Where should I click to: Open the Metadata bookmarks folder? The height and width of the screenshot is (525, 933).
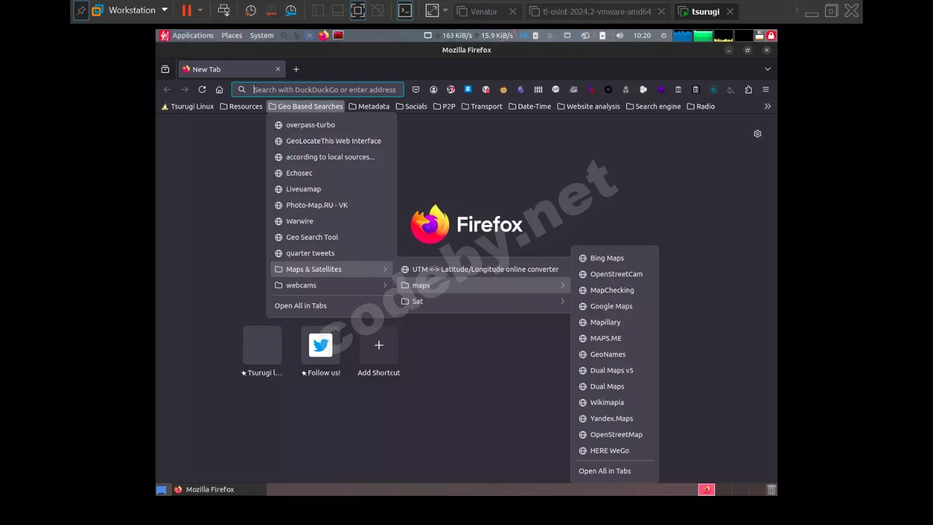coord(369,107)
